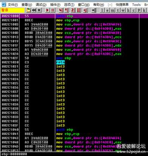Screen dimensions: 148x156
Task: Open the 调试(D) menu
Action: 41,5
